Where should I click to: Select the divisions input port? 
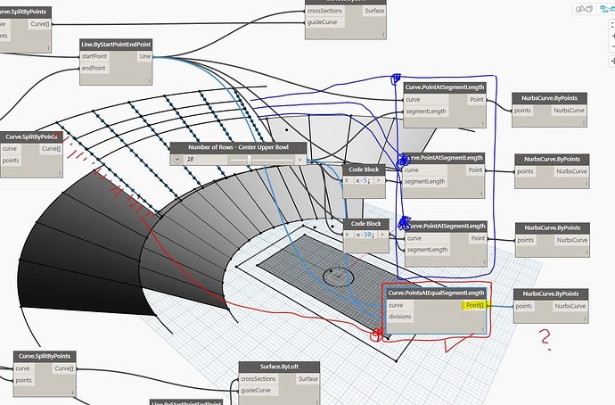[x=402, y=317]
